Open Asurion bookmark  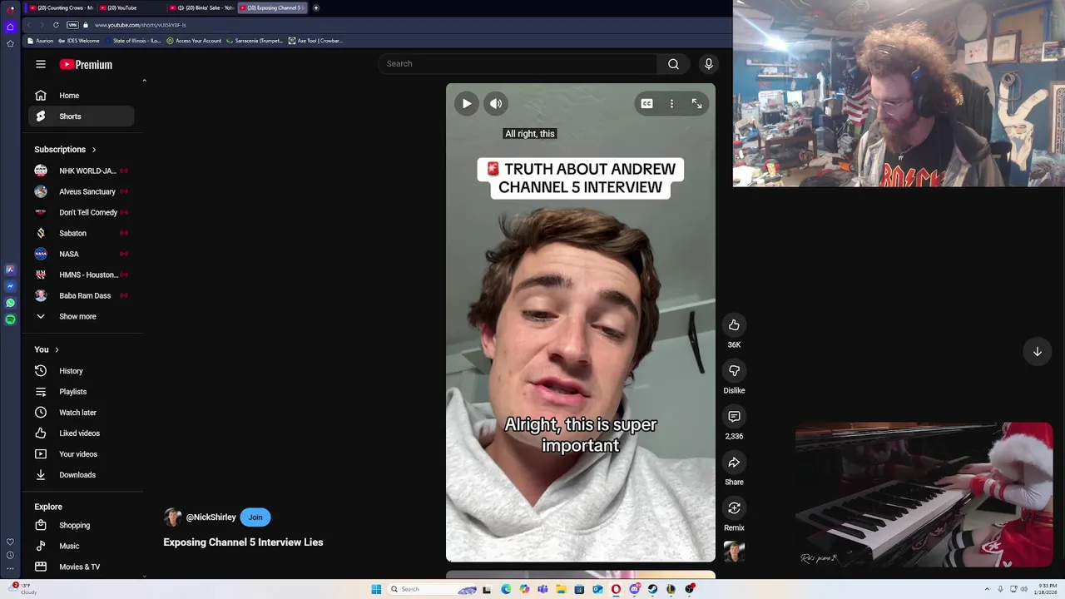[x=40, y=41]
